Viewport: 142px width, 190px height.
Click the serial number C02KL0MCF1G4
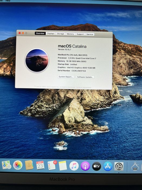pos(79,71)
